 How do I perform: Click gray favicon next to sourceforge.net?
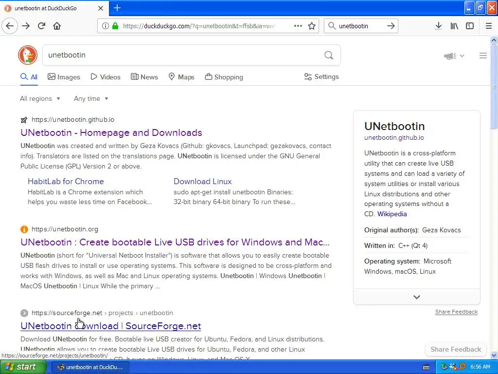(24, 313)
